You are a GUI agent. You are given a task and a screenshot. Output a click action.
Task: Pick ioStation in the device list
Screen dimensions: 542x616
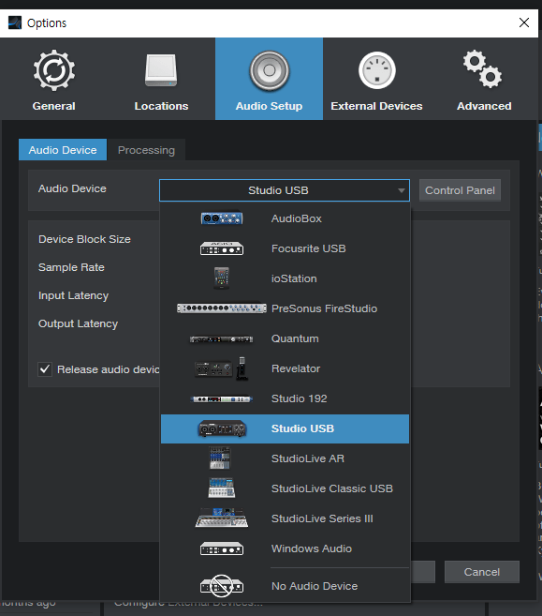(285, 278)
